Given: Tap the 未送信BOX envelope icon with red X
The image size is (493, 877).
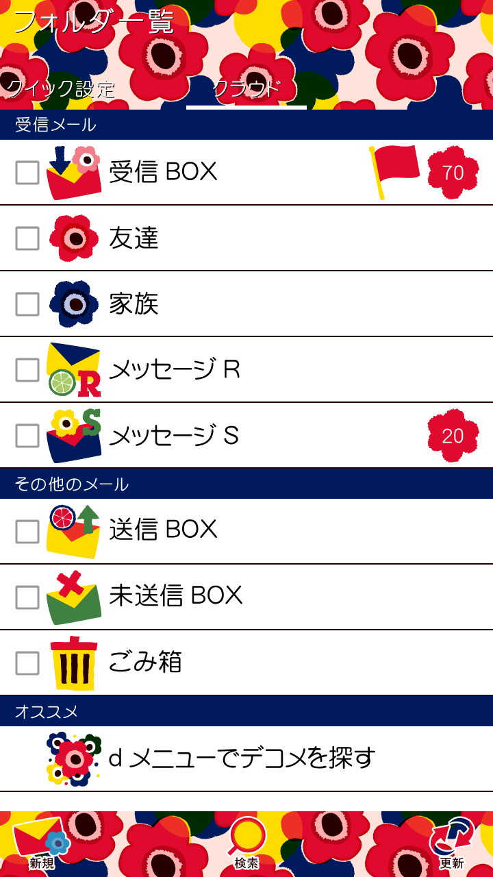Looking at the screenshot, I should tap(74, 597).
